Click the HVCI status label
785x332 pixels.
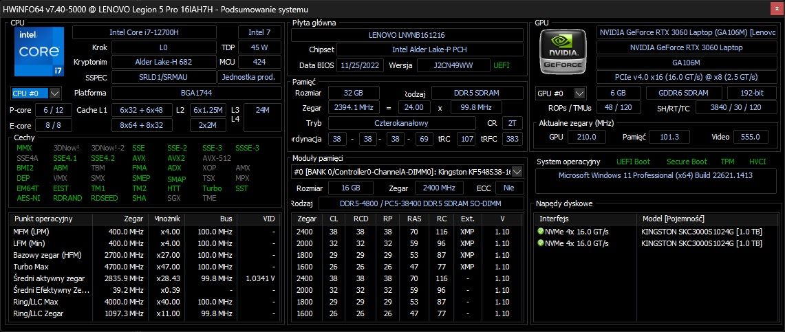[757, 162]
